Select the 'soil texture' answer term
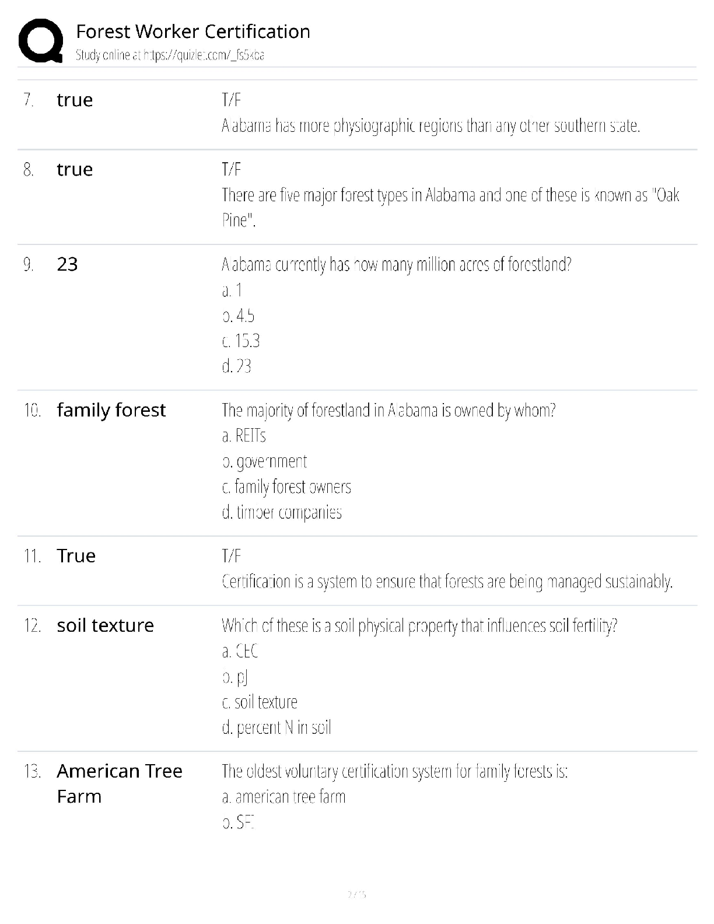Screen dimensions: 714x924 coord(105,625)
